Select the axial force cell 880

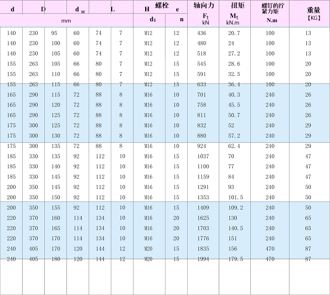(202, 136)
